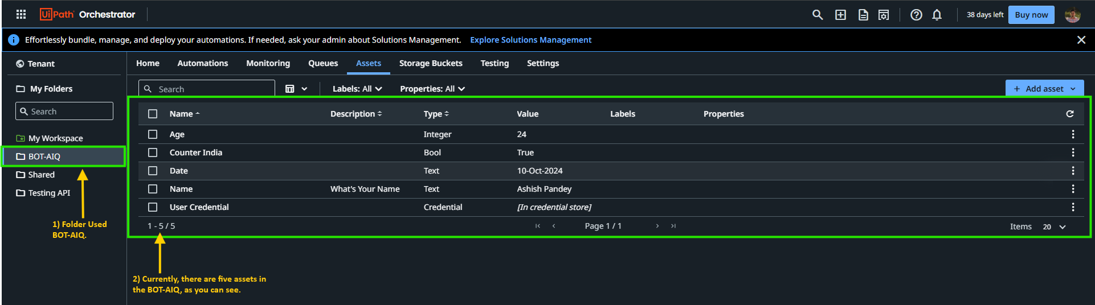Screen dimensions: 1095x305
Task: Sort the table by Type column
Action: [436, 114]
